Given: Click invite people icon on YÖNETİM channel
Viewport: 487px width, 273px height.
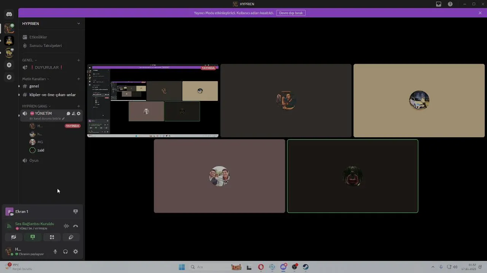Looking at the screenshot, I should tap(73, 113).
